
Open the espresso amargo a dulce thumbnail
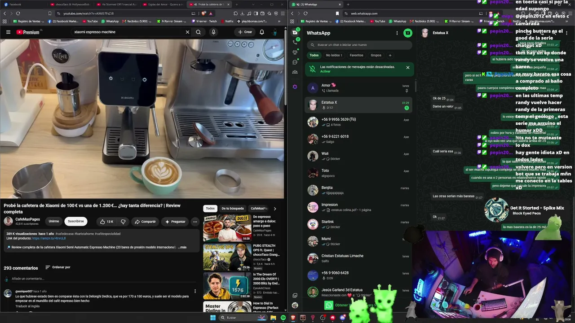click(227, 228)
